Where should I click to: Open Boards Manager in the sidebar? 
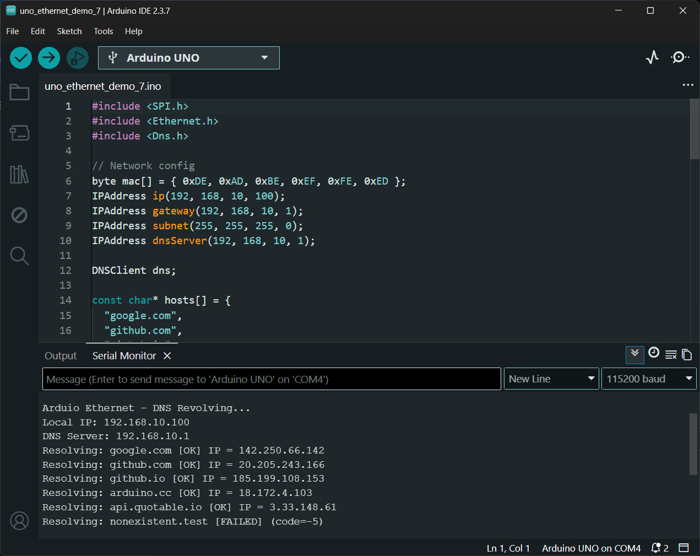click(x=19, y=133)
